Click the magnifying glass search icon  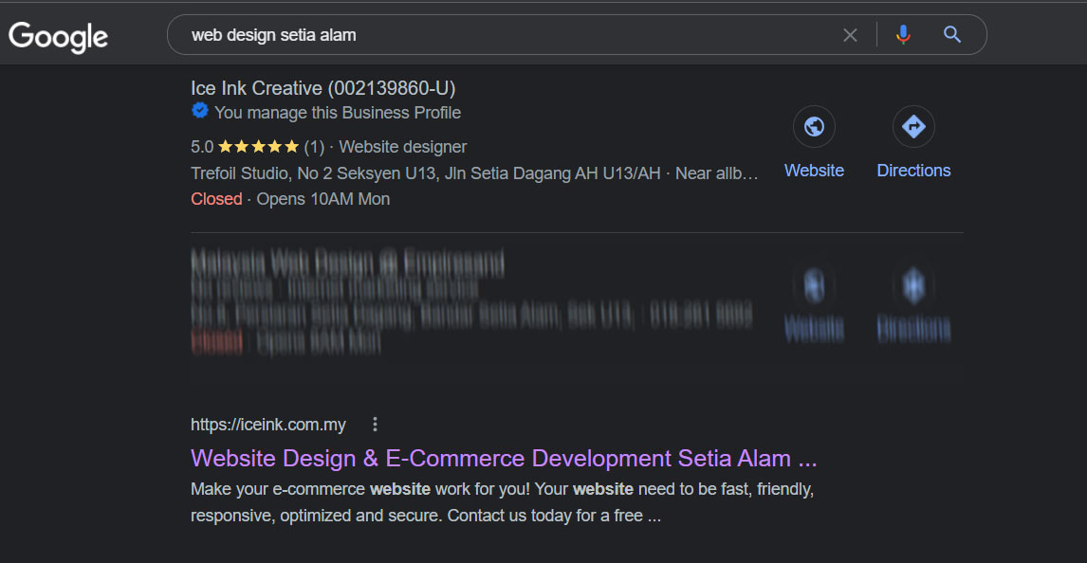point(952,35)
